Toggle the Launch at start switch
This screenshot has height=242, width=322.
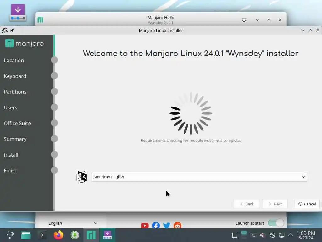(276, 223)
